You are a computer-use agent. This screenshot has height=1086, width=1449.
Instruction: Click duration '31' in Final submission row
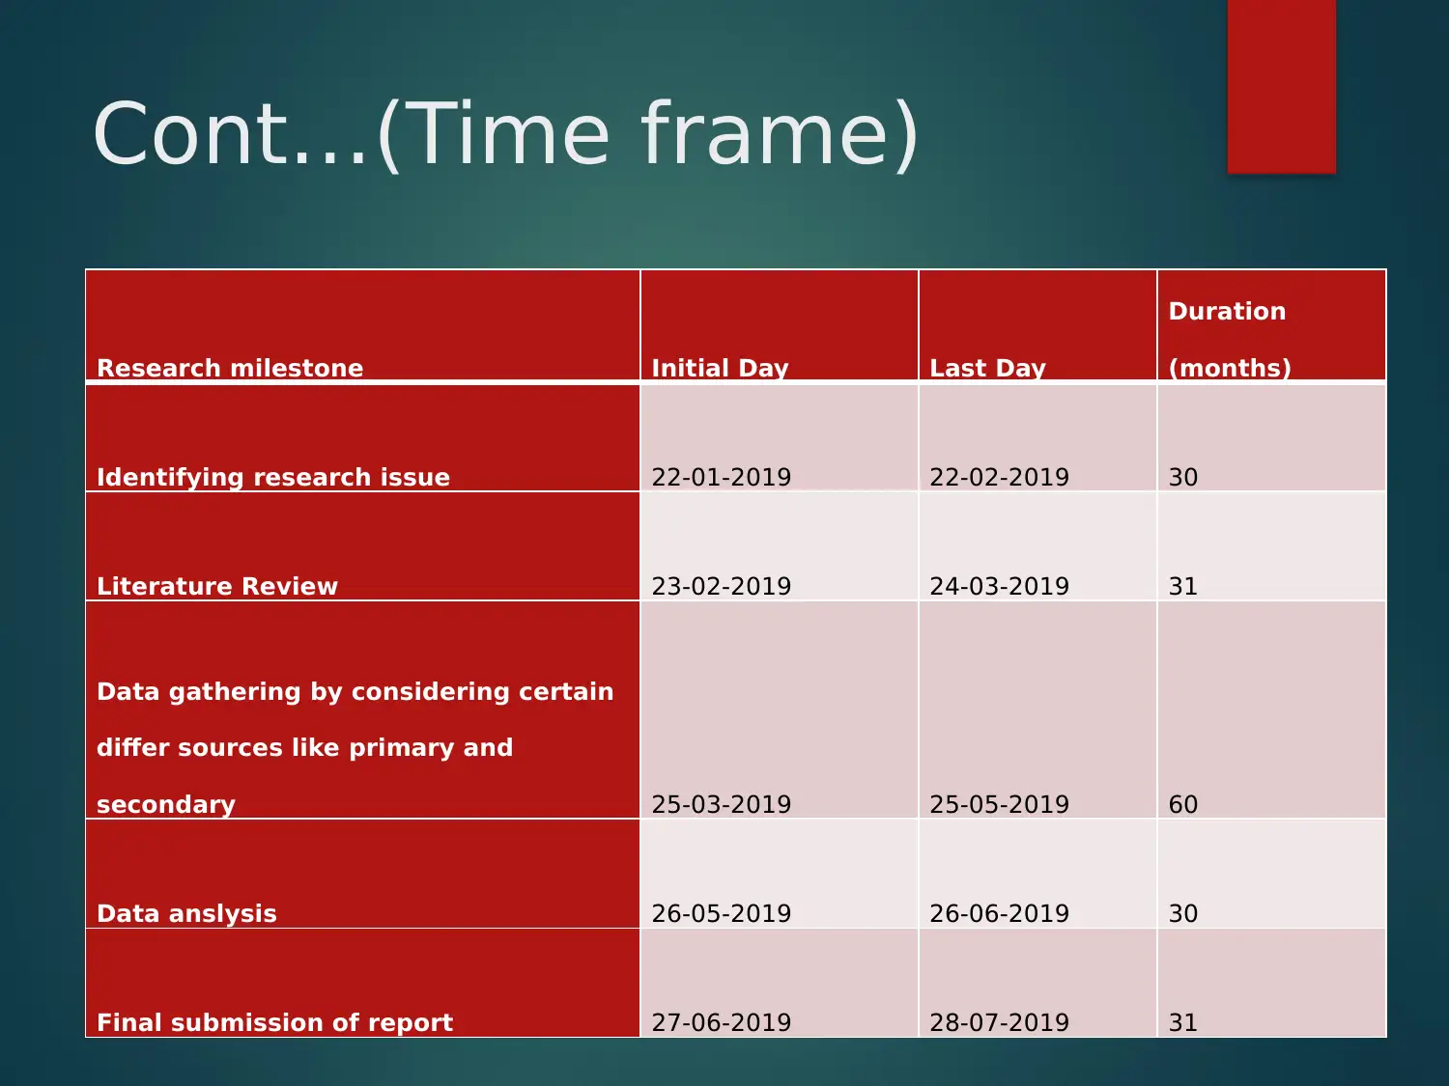(x=1271, y=983)
